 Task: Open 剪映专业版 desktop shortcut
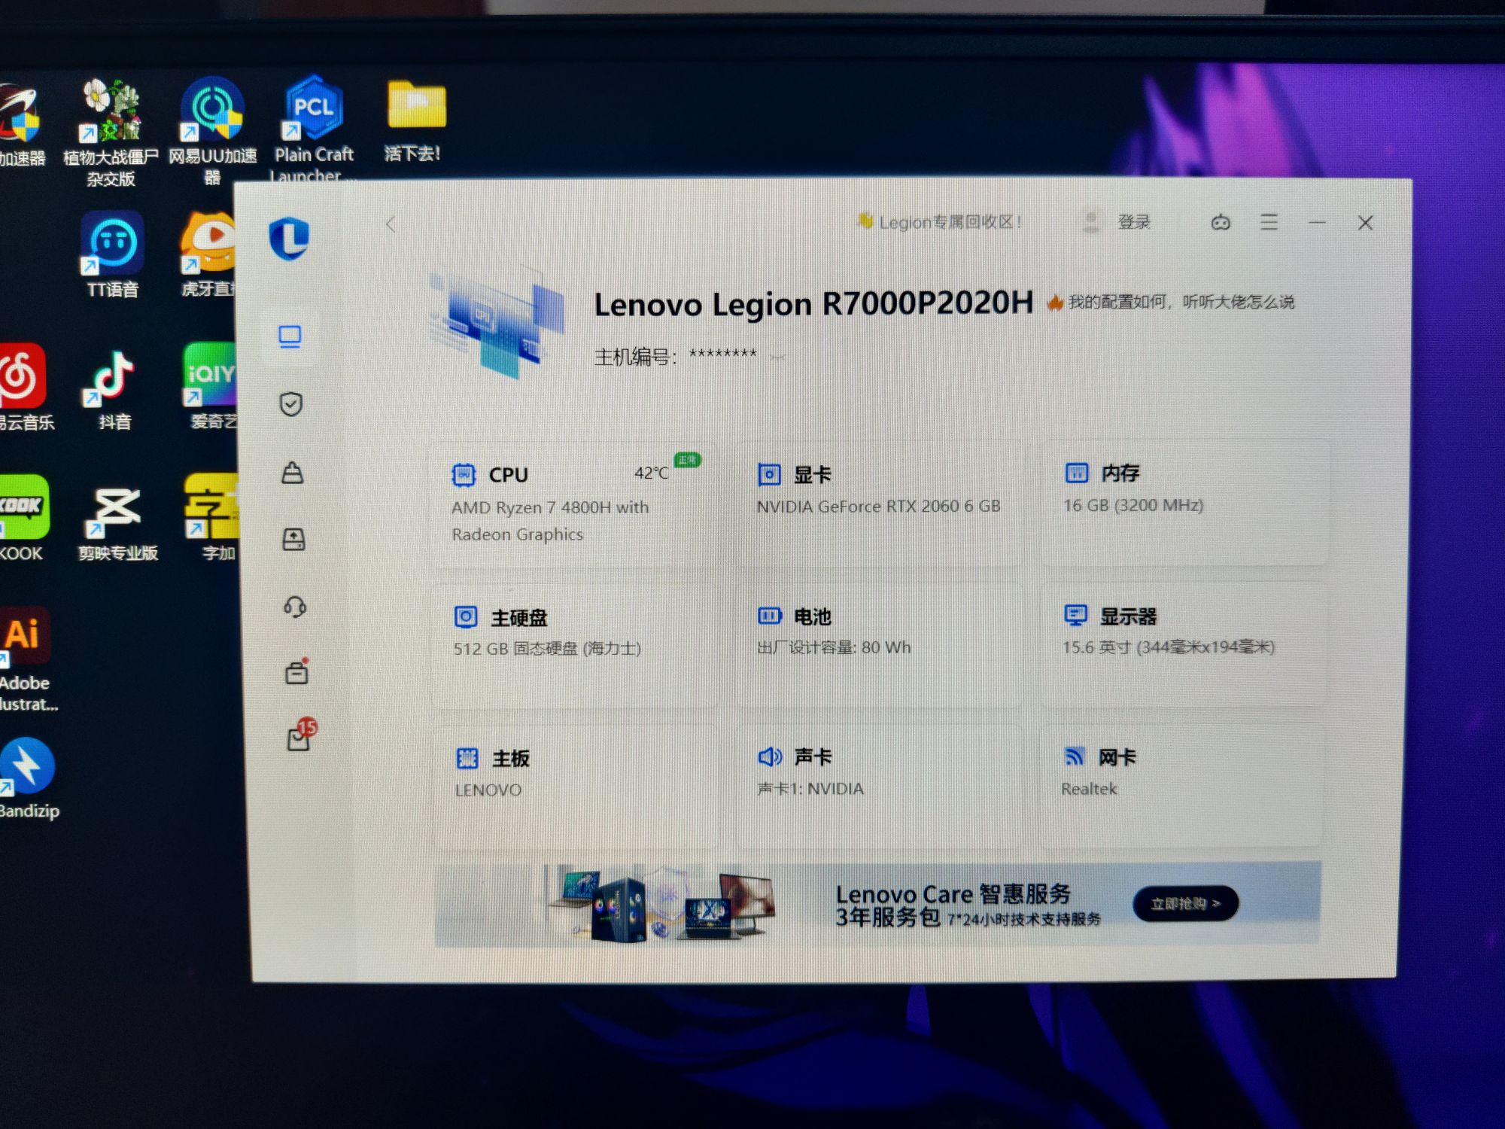coord(118,523)
